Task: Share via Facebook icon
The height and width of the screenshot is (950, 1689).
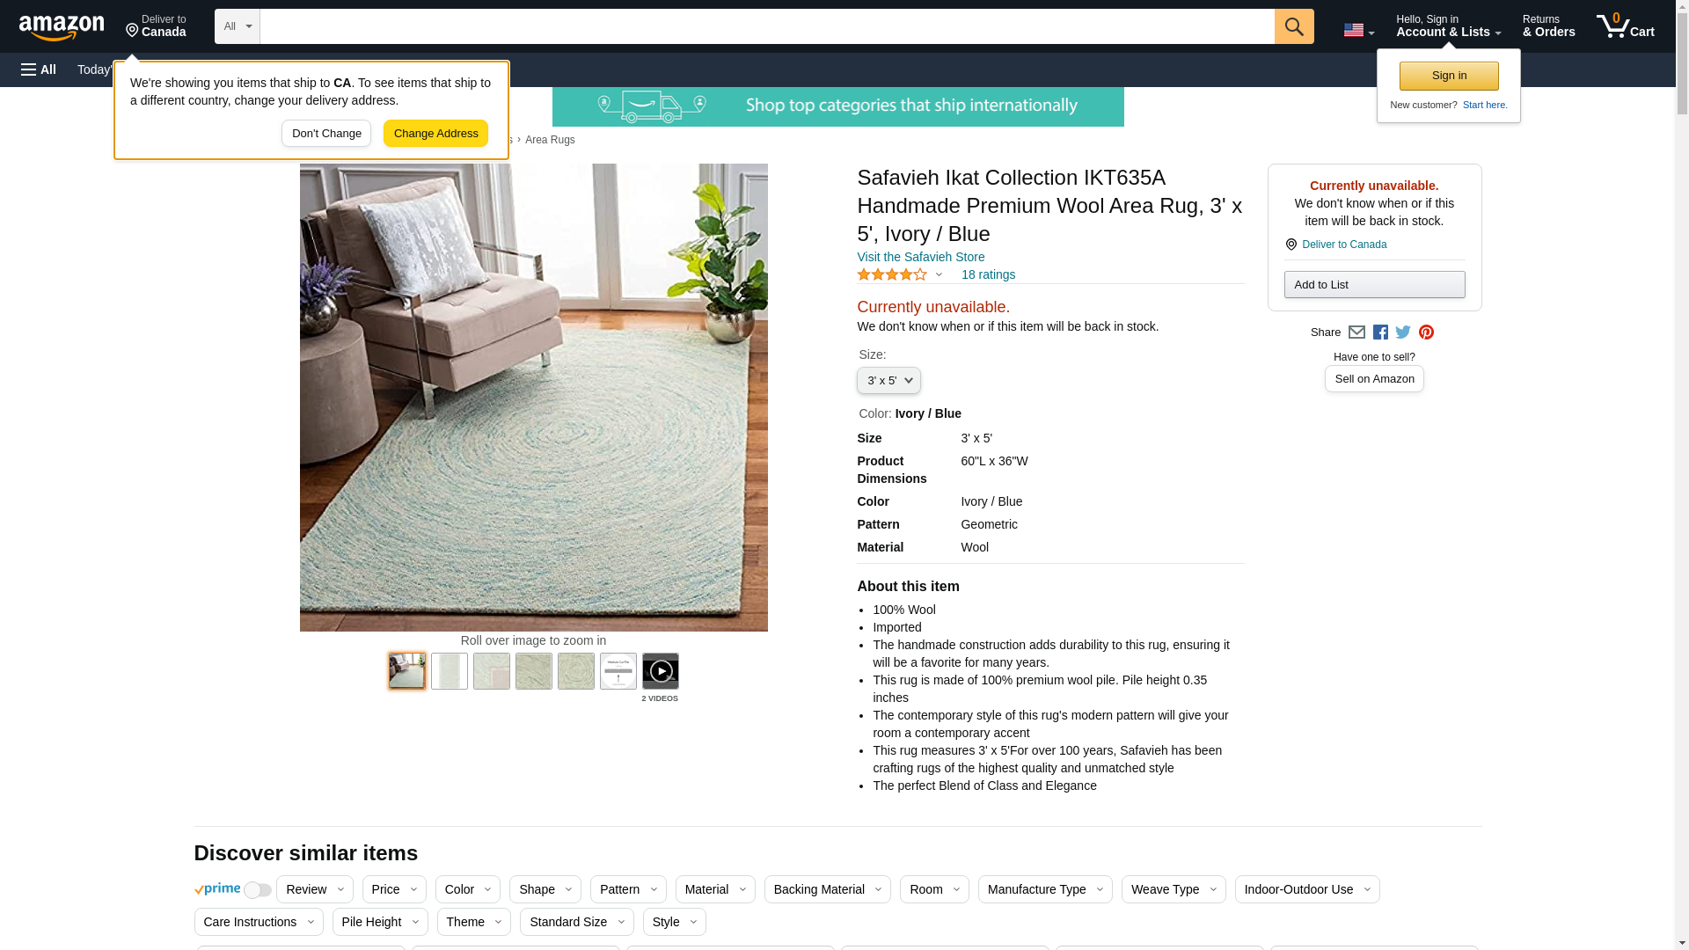Action: point(1380,332)
